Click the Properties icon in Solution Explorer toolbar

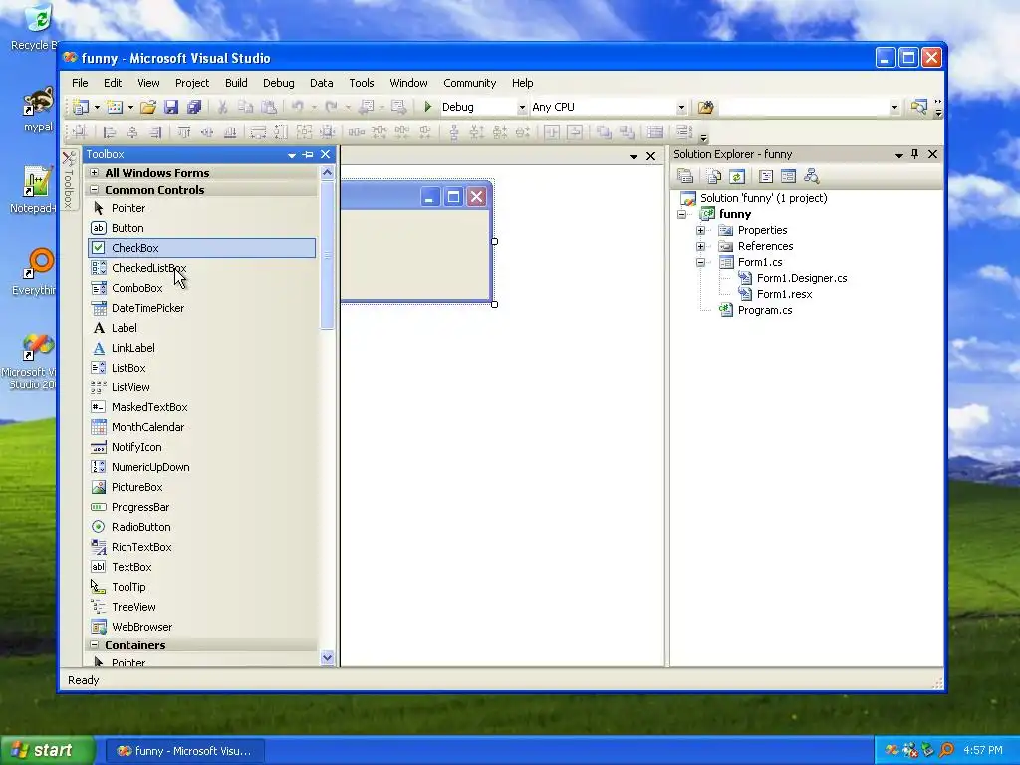[685, 176]
